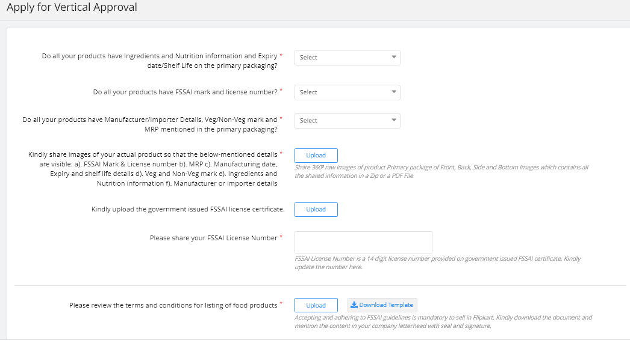630x343 pixels.
Task: Click Upload next to Download Template
Action: [316, 305]
